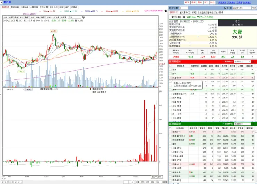Click the help icon on the 佔股本比重 row
This screenshot has width=257, height=184.
pyautogui.click(x=190, y=43)
